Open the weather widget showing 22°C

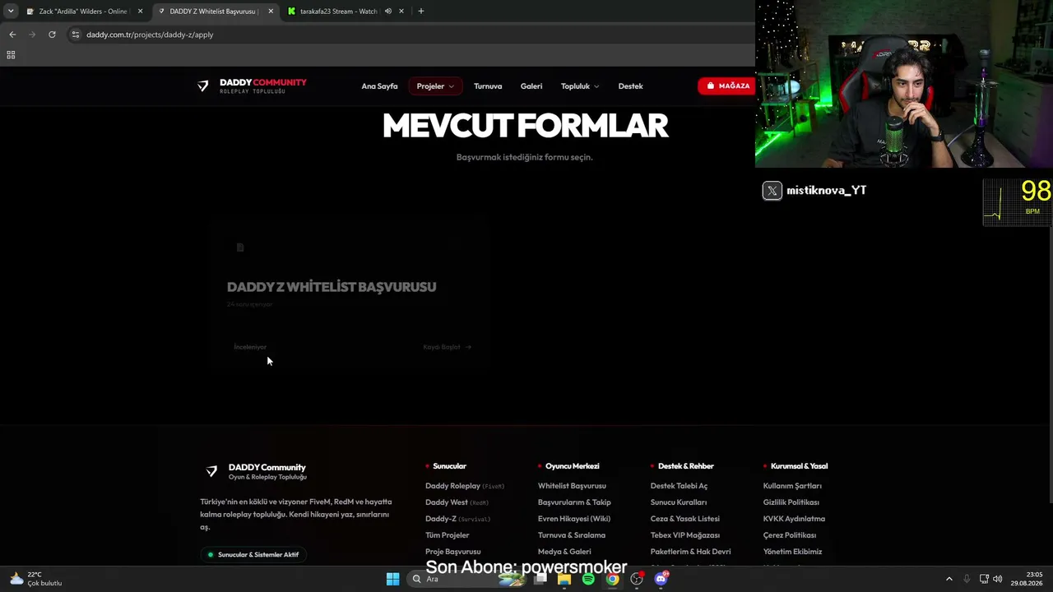click(x=36, y=579)
